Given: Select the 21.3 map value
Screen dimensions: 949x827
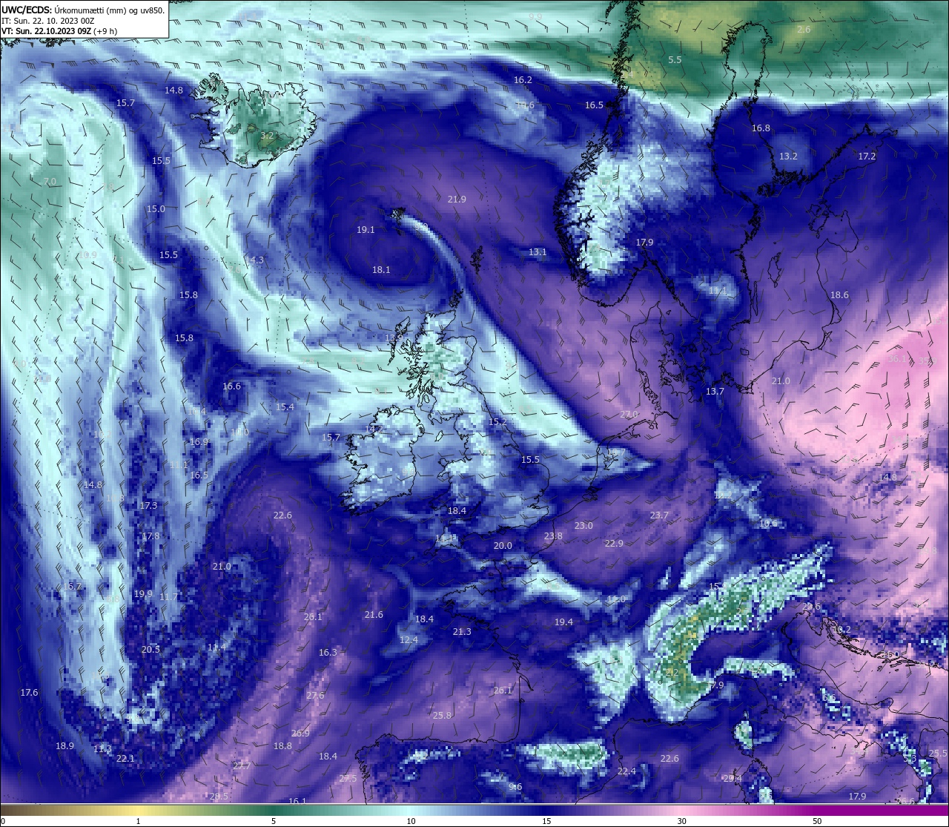Looking at the screenshot, I should coord(461,632).
